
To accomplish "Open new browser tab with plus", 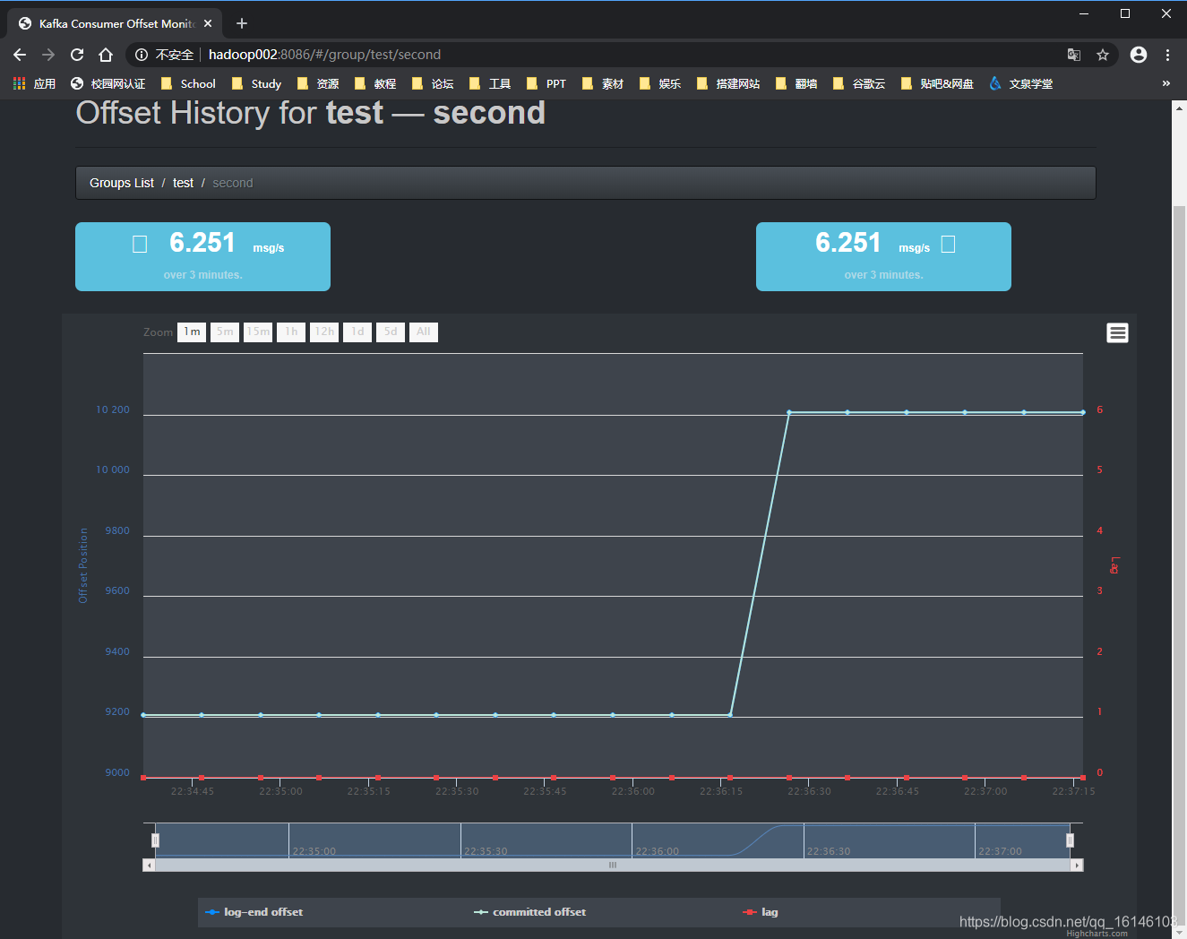I will (242, 23).
